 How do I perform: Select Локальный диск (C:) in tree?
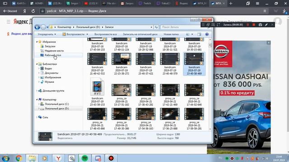56,104
